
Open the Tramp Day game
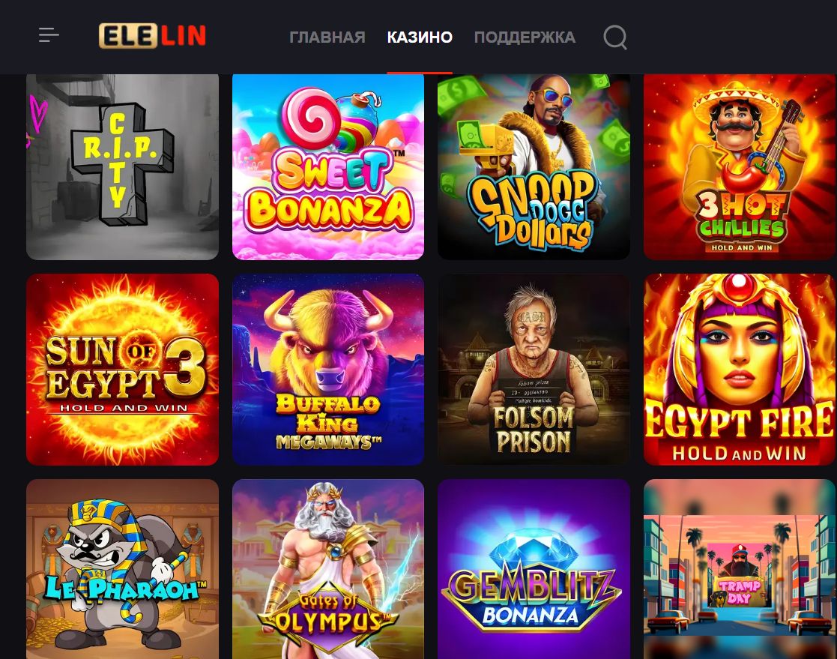pyautogui.click(x=740, y=569)
